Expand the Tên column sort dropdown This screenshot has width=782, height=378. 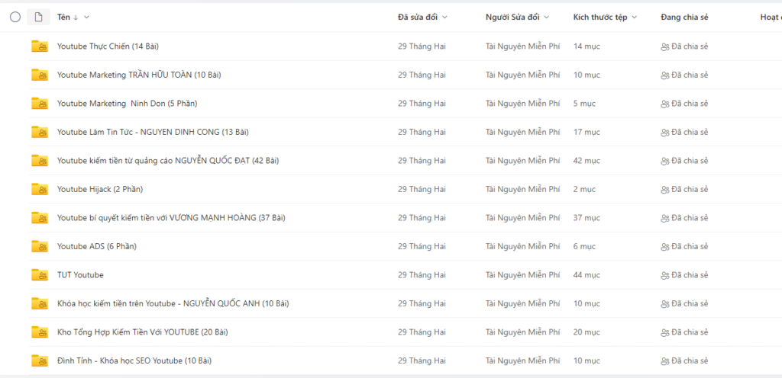[x=86, y=17]
